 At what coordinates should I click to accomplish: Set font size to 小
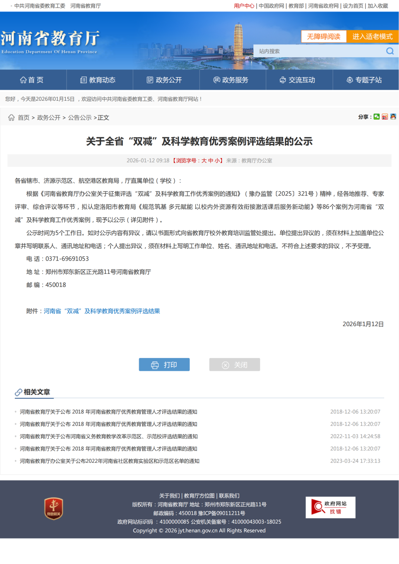(217, 161)
